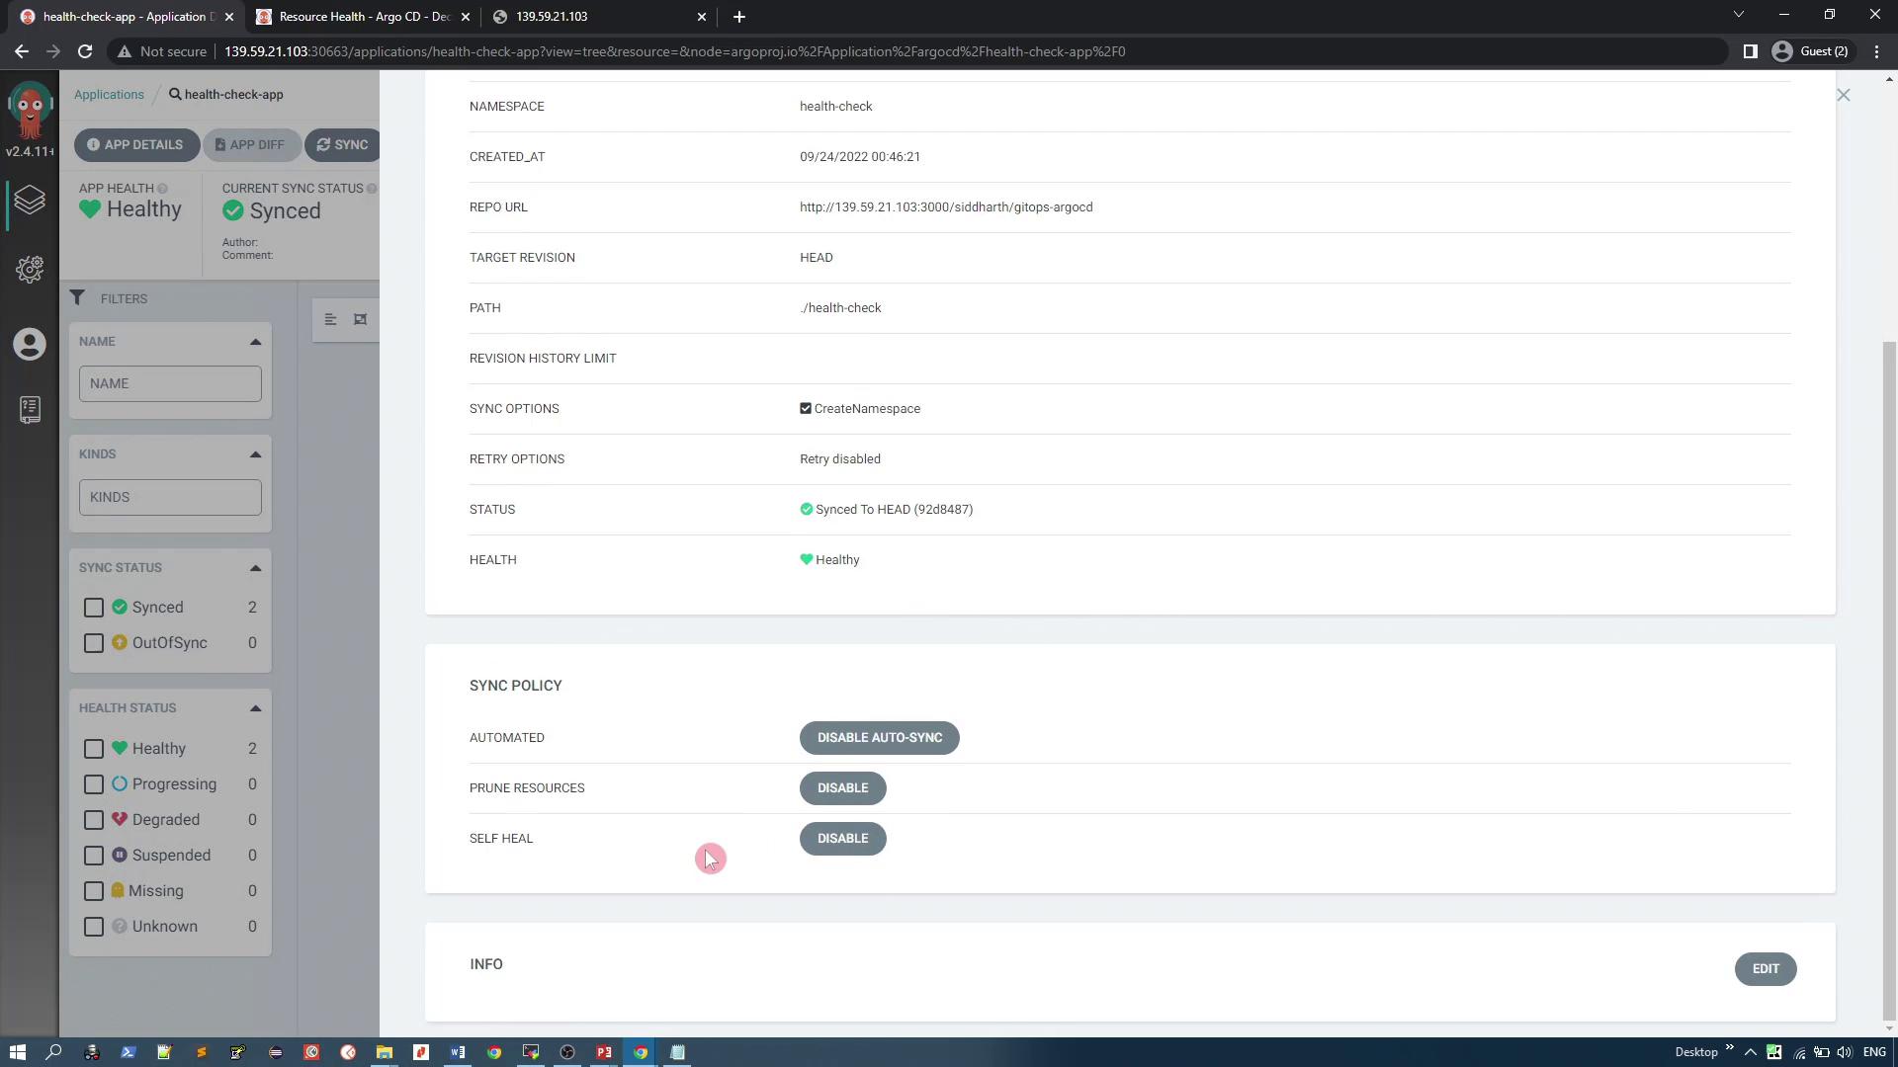
Task: Check the Synced filter checkbox
Action: [x=94, y=608]
